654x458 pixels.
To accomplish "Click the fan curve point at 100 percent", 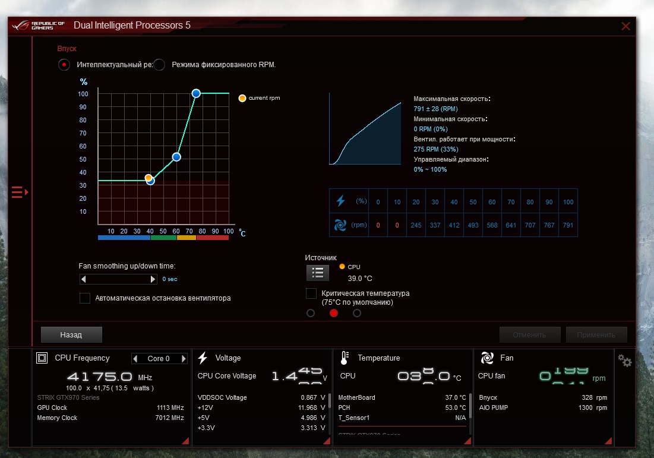I will click(x=196, y=93).
